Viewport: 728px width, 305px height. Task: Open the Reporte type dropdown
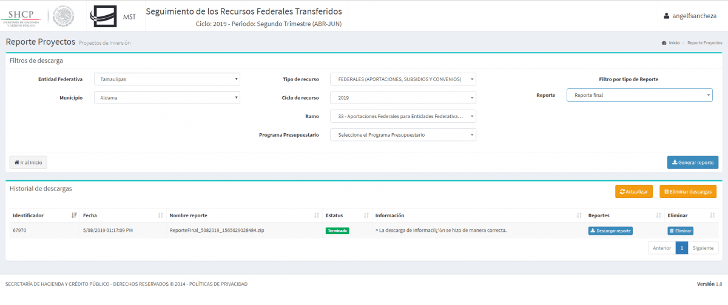[639, 95]
